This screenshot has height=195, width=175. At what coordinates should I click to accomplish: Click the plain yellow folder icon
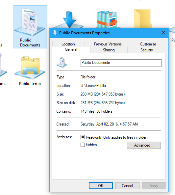tap(143, 18)
